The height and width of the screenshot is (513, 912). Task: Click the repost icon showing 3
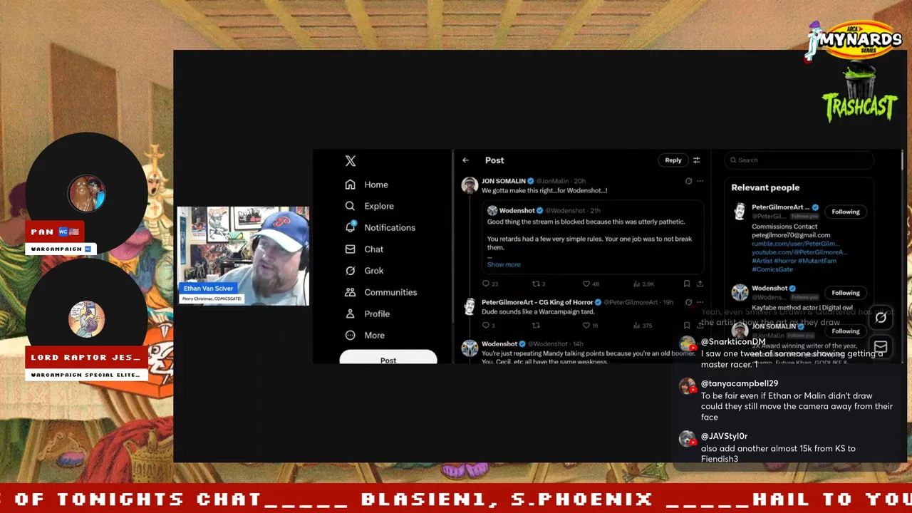coord(539,284)
